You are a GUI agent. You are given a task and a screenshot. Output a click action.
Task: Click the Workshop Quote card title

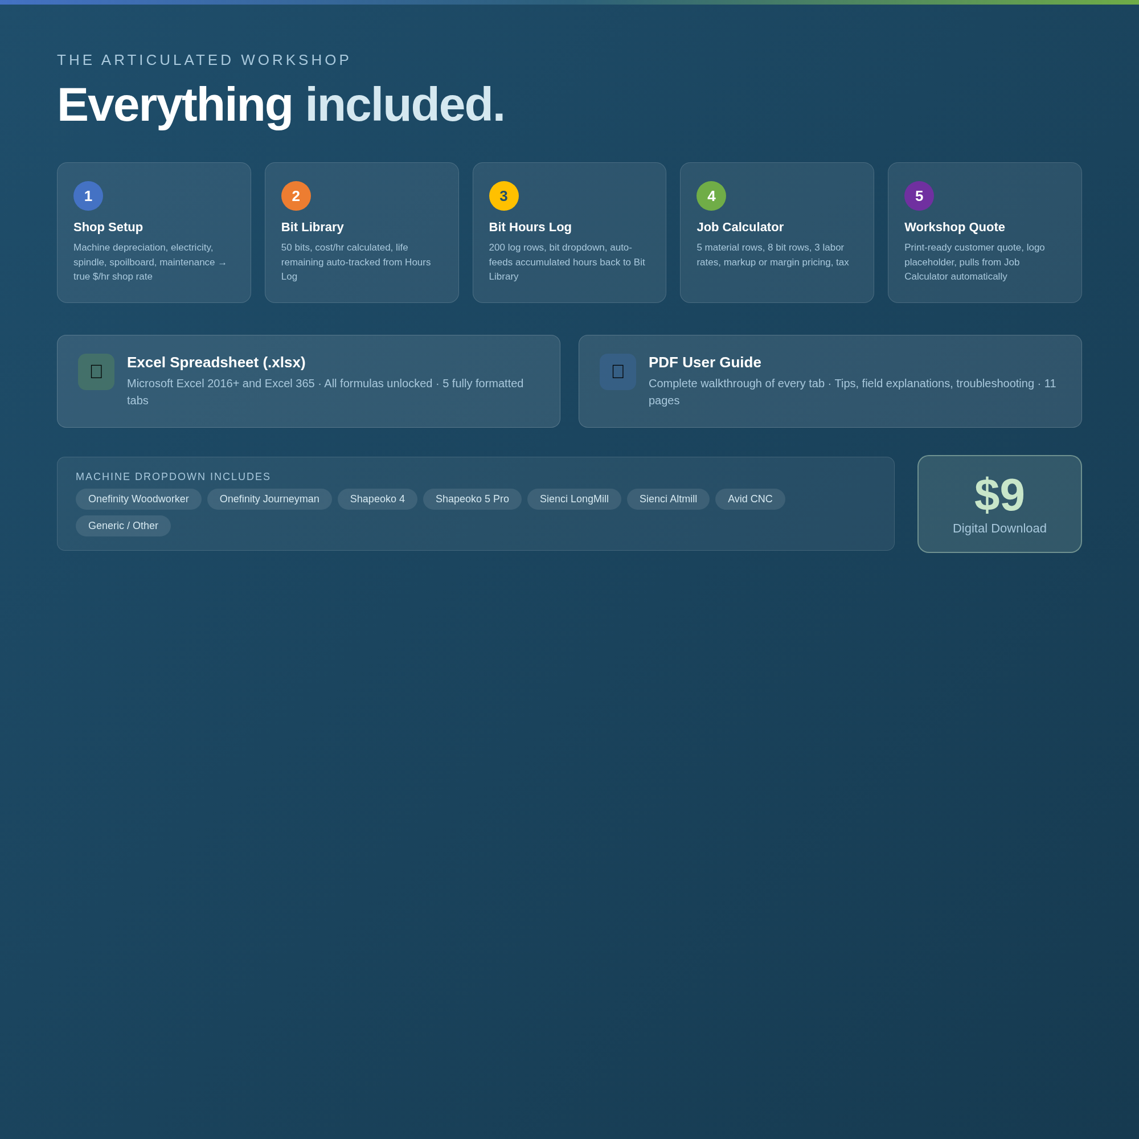[x=954, y=227]
